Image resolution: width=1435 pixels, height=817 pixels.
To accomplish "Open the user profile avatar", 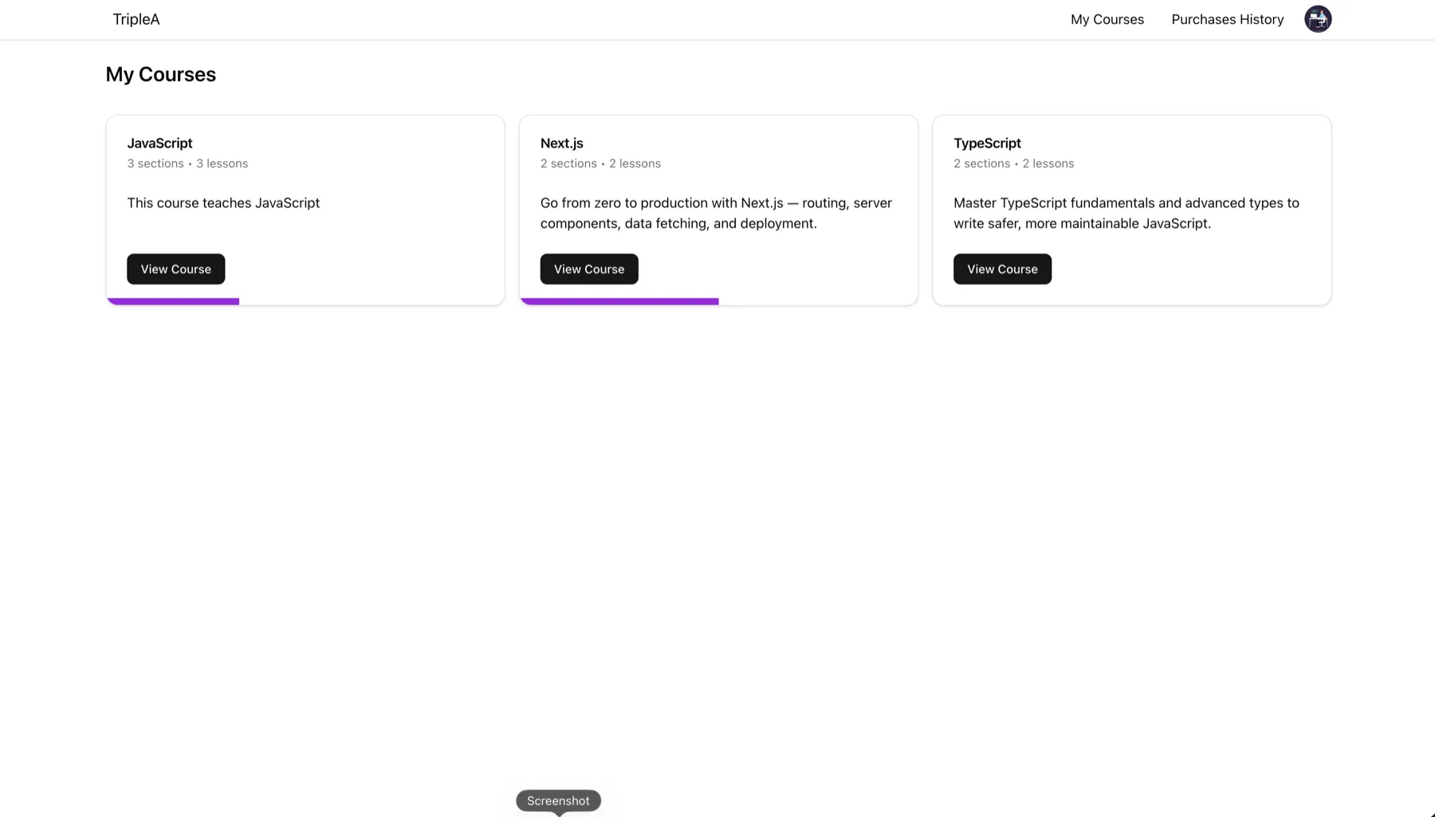I will pos(1318,19).
